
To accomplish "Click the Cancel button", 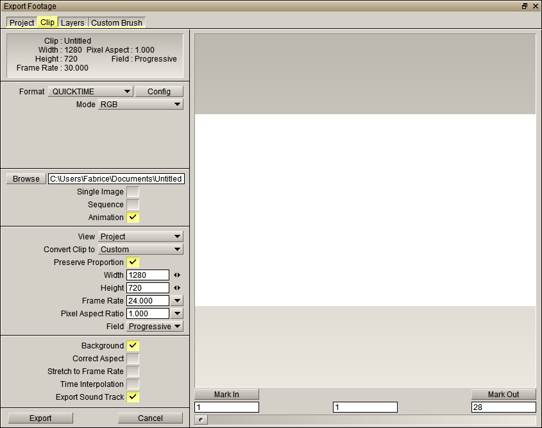I will click(150, 418).
